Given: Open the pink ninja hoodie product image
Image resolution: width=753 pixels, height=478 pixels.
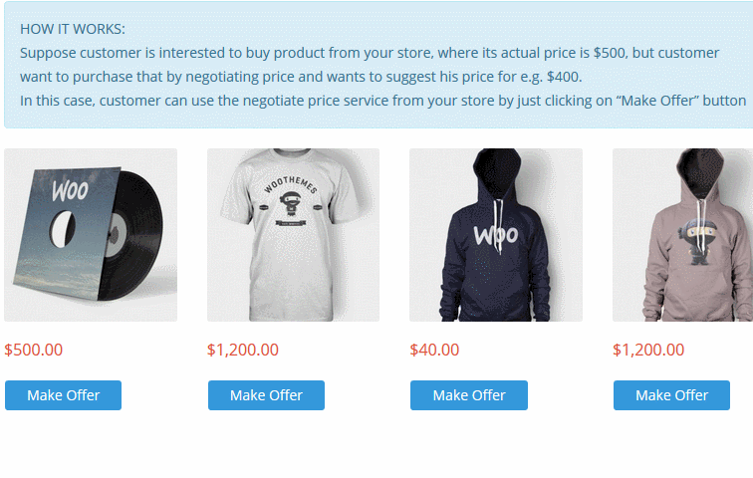Looking at the screenshot, I should (682, 235).
